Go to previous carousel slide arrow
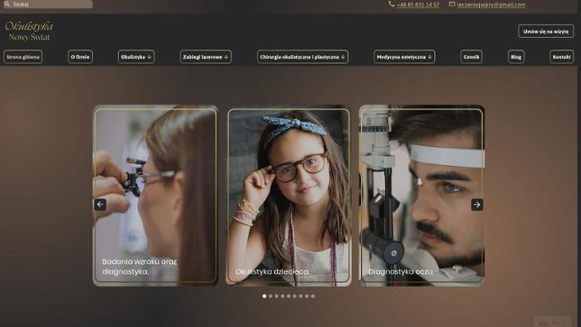 pyautogui.click(x=100, y=204)
